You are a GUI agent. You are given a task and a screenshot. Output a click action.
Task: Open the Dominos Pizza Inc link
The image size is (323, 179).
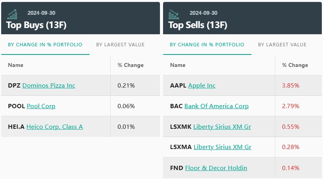49,86
